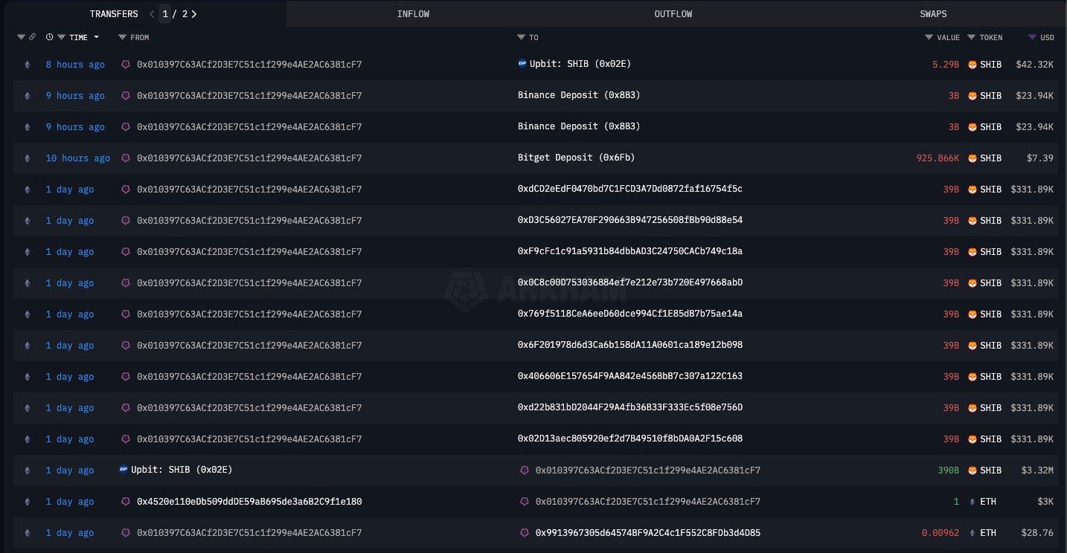
Task: Open the VALUE column filter
Action: pos(929,37)
